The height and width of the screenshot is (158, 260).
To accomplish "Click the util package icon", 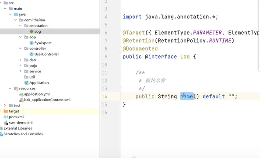I will click(26, 77).
